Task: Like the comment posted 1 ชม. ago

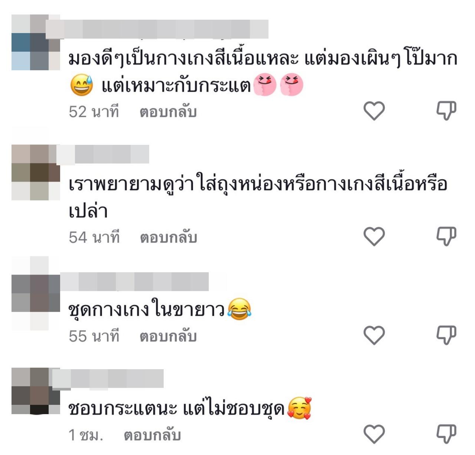Action: 374,434
